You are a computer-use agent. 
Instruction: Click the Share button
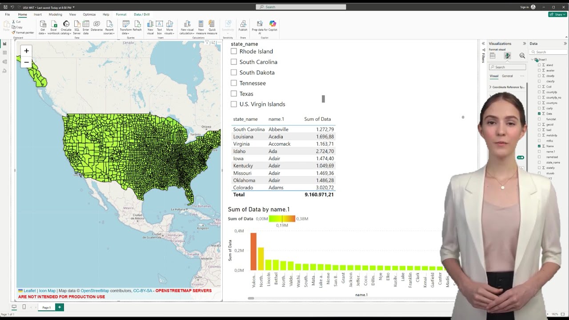pos(557,14)
